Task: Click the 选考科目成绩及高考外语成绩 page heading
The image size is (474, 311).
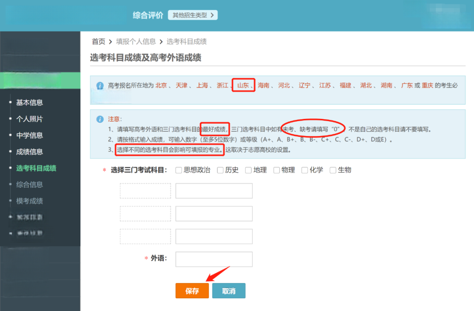Action: (146, 57)
